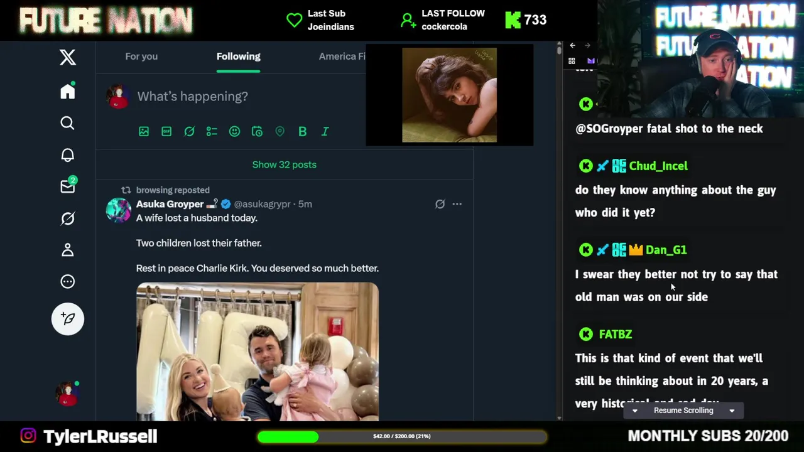804x452 pixels.
Task: Open account avatar at sidebar bottom
Action: tap(67, 394)
